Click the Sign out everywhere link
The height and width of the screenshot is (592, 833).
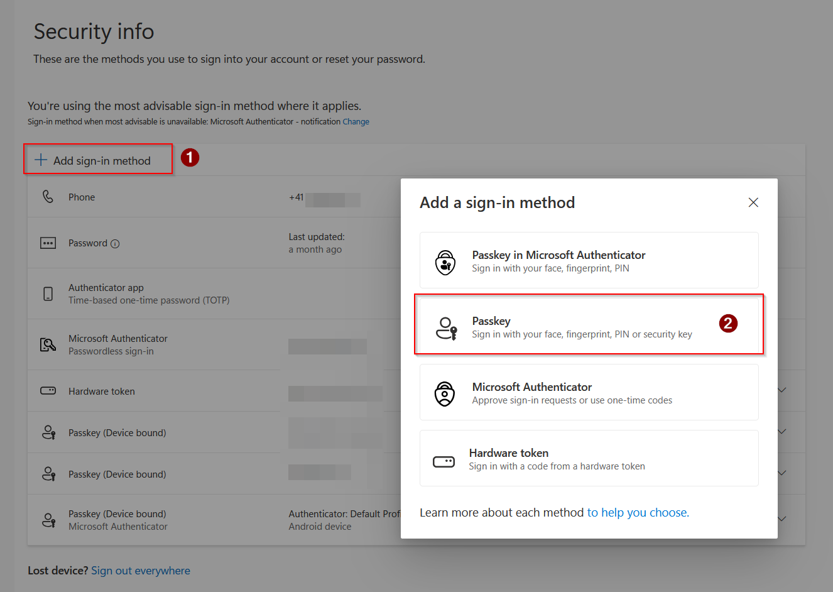click(141, 571)
